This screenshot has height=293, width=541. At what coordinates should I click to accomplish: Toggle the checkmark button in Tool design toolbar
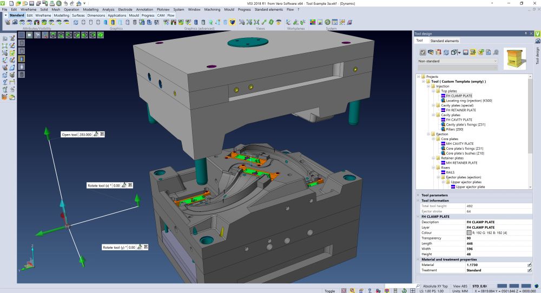pos(423,52)
